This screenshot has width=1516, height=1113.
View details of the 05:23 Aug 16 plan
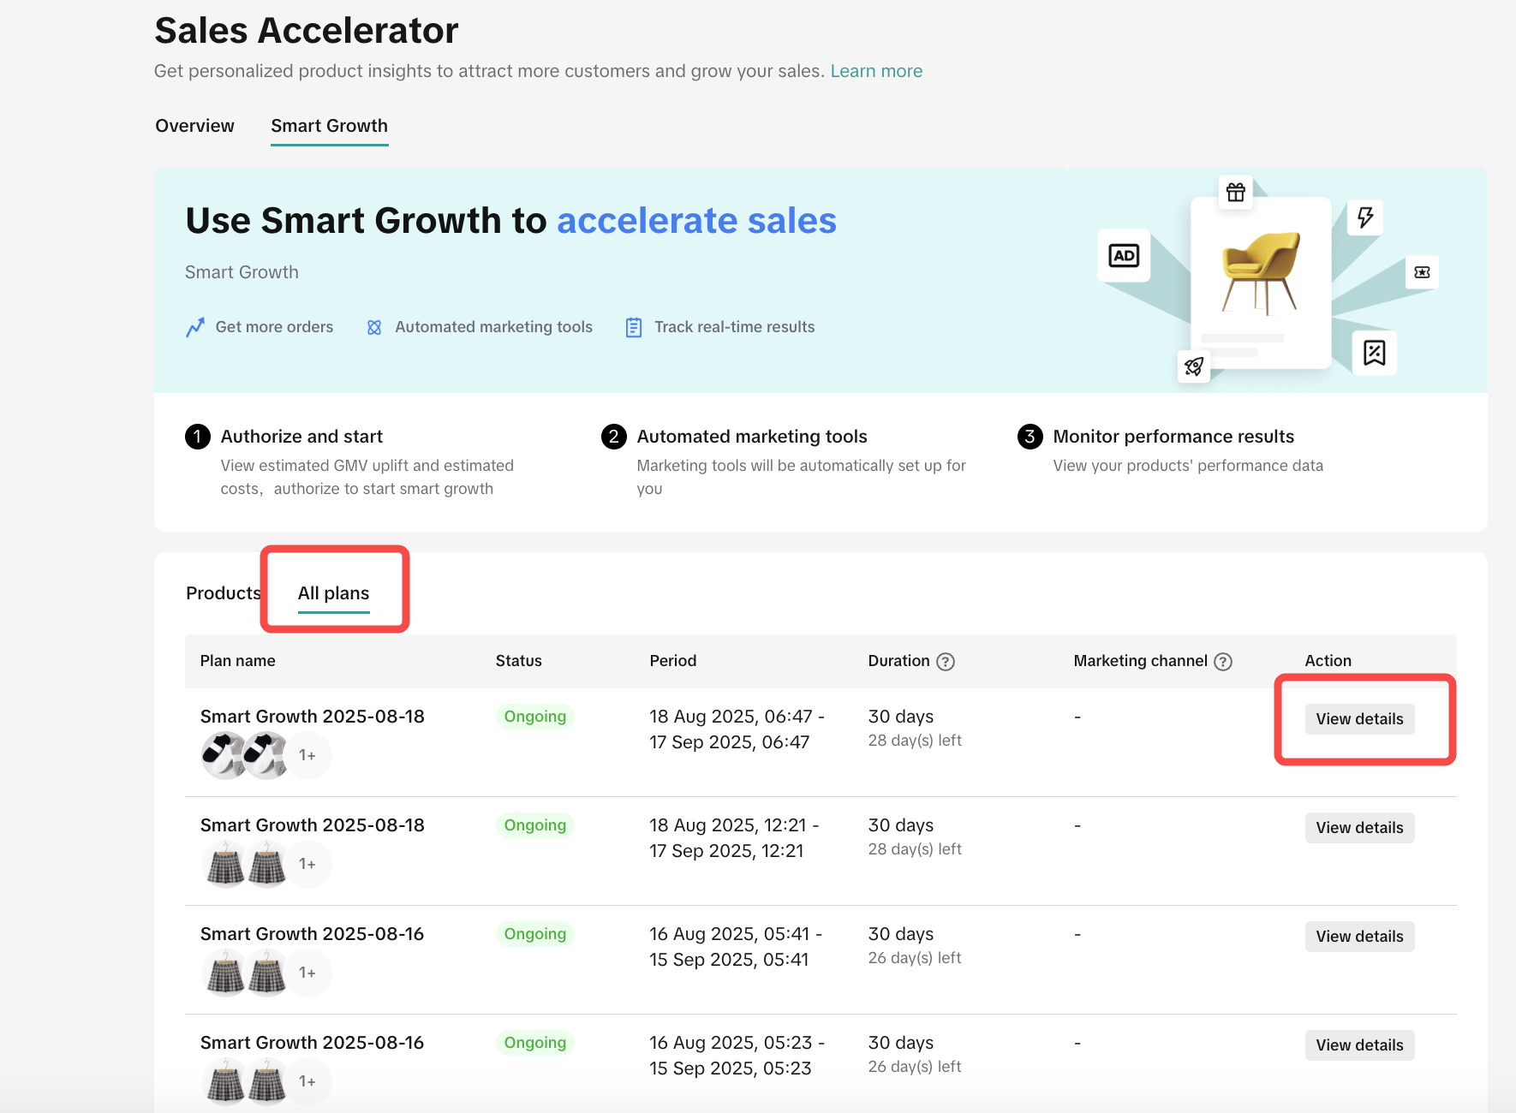(x=1359, y=1045)
